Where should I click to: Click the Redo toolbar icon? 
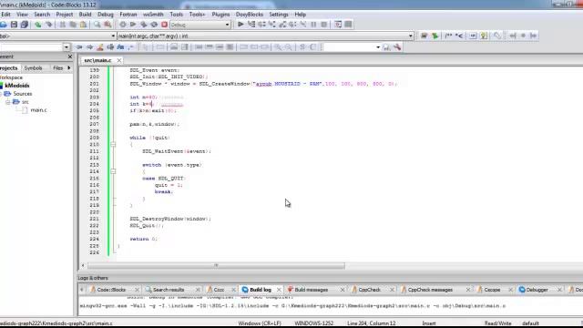click(48, 25)
